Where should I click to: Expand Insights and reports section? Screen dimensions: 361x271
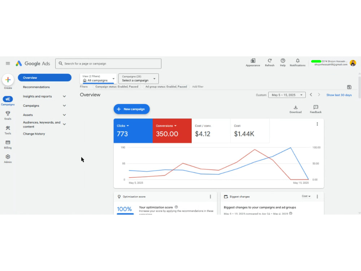64,96
